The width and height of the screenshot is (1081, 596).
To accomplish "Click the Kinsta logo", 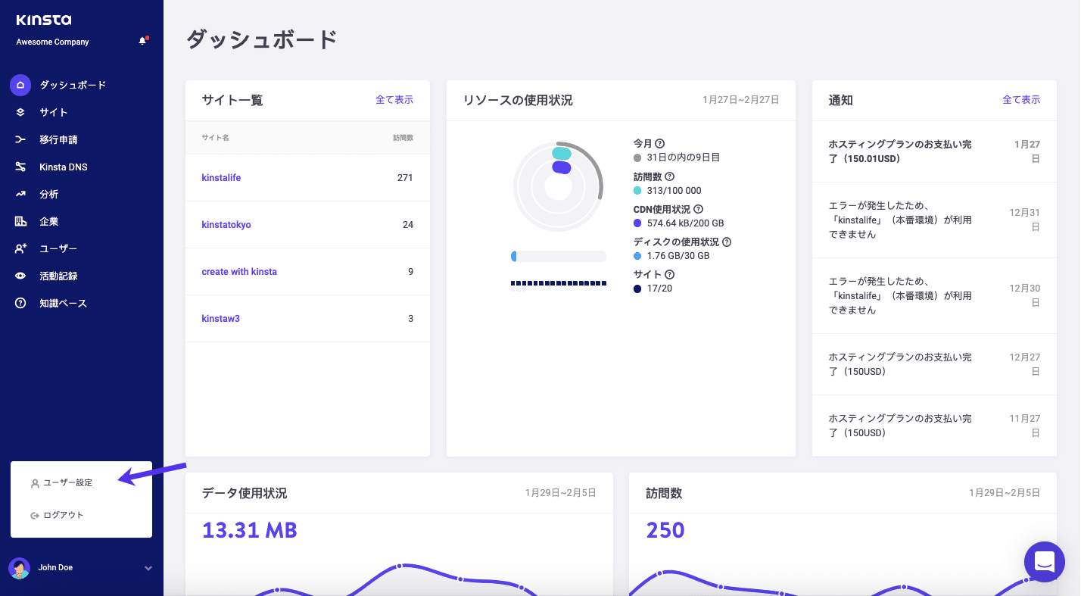I will point(44,20).
